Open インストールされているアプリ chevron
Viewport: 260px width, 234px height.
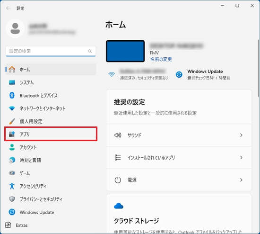tap(241, 157)
